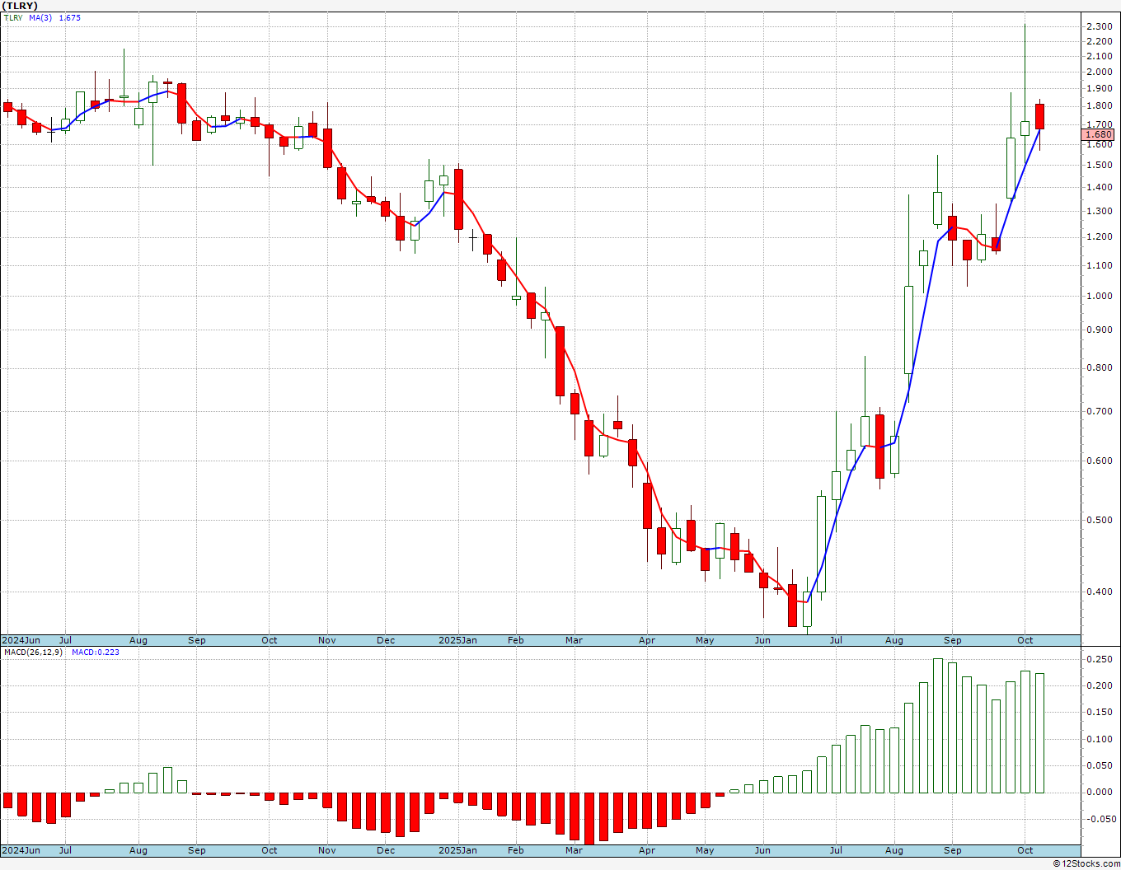Open the 12Stocks.com watermark link
The width and height of the screenshot is (1121, 870).
tap(1086, 863)
